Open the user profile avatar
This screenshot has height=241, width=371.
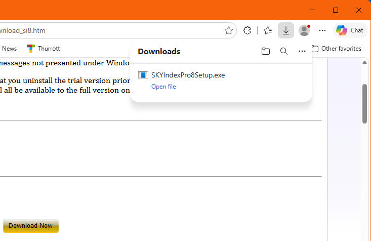[304, 30]
